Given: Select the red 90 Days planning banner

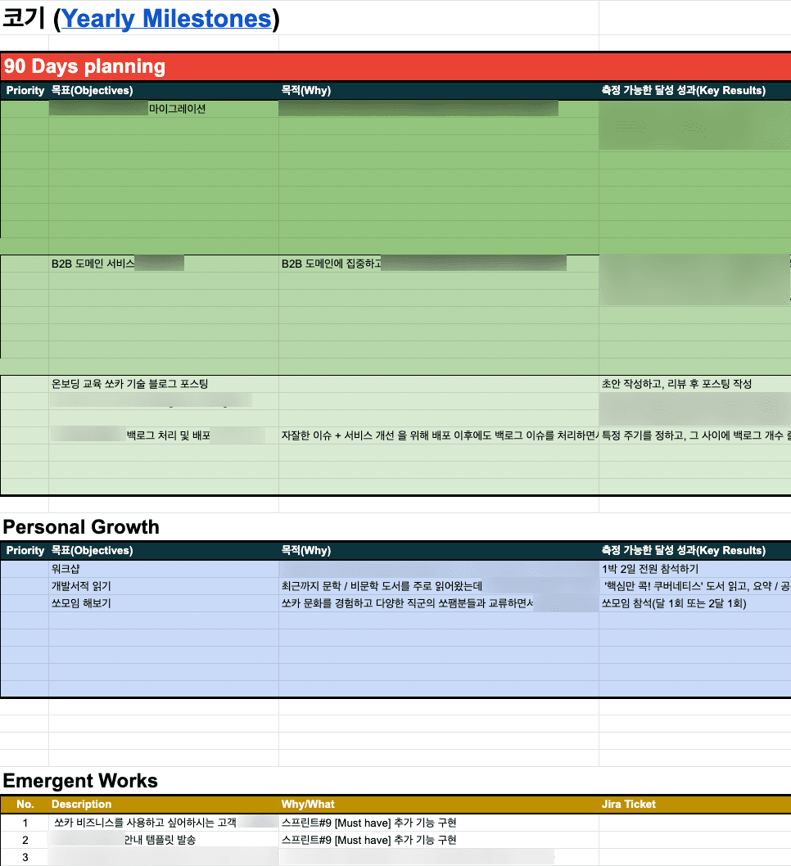Looking at the screenshot, I should [395, 66].
